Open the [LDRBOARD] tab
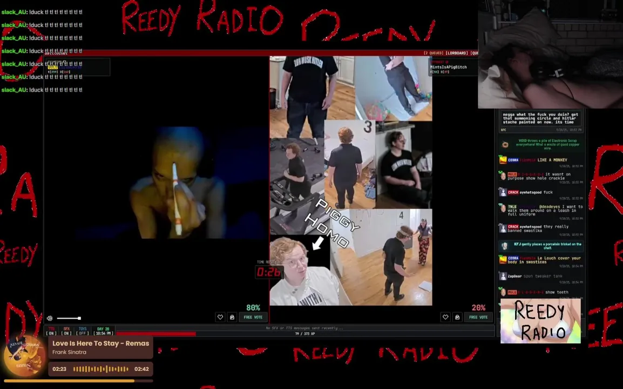623x389 pixels. [457, 53]
